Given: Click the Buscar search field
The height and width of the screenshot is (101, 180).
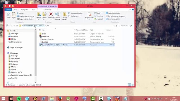Looking at the screenshot, I should (126, 26).
